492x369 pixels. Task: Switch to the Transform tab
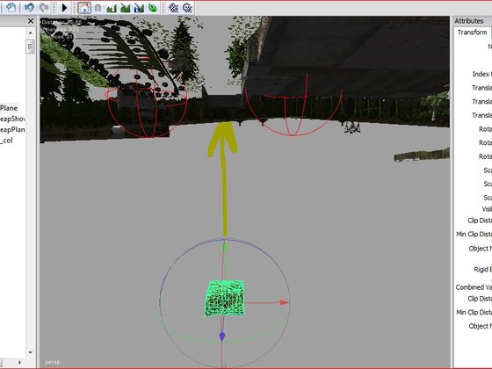(472, 33)
